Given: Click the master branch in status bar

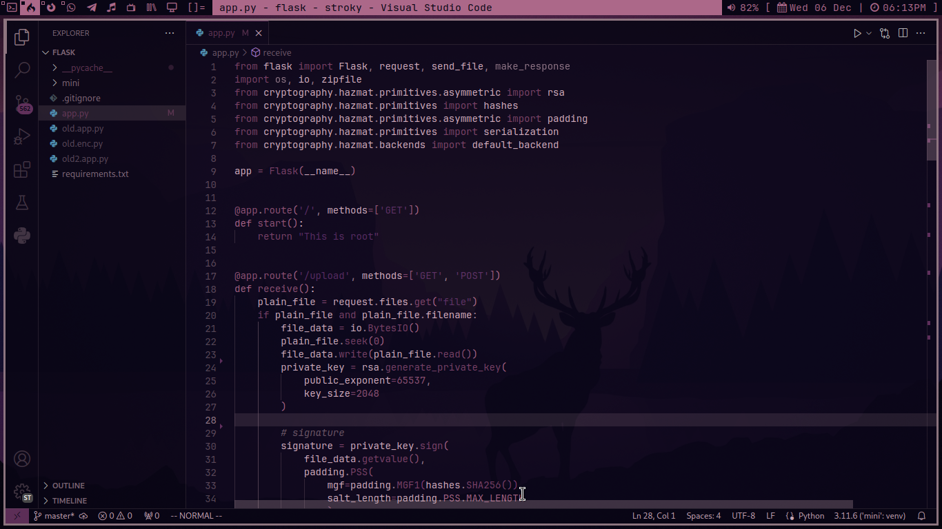Looking at the screenshot, I should [x=54, y=516].
